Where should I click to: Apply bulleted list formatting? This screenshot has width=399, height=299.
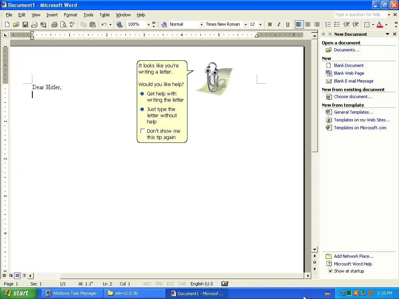[x=337, y=25]
